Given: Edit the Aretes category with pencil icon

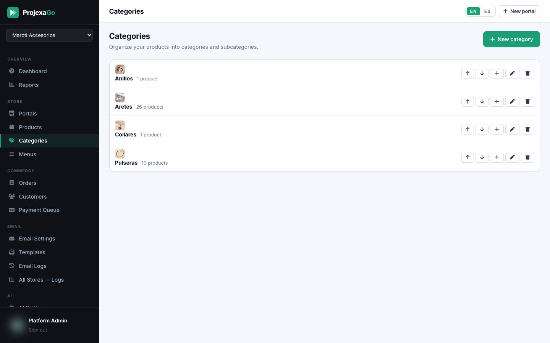Looking at the screenshot, I should click(512, 102).
